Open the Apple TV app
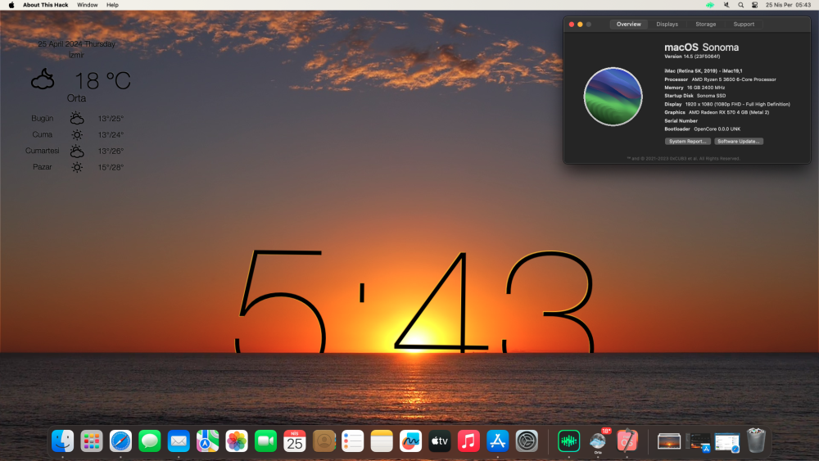Screen dimensions: 819x461 440,441
